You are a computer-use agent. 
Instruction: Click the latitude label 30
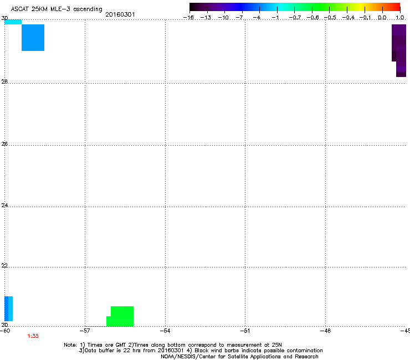pyautogui.click(x=4, y=18)
